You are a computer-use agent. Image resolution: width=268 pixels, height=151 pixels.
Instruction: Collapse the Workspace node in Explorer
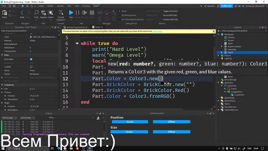[x=219, y=34]
